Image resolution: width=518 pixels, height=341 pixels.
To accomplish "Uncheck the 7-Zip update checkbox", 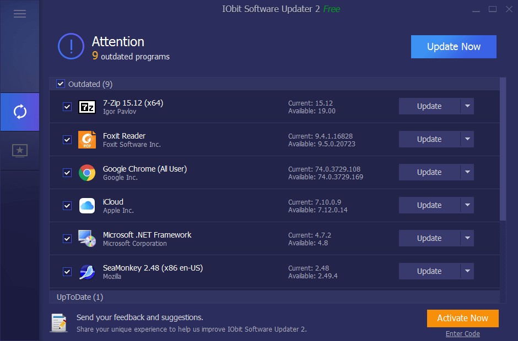I will [x=67, y=106].
